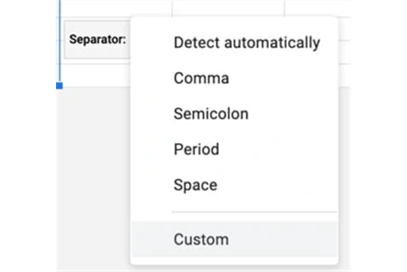Set separator to Period
Image resolution: width=407 pixels, height=272 pixels.
pos(196,150)
